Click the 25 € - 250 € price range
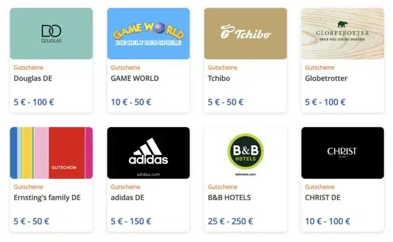 230,221
